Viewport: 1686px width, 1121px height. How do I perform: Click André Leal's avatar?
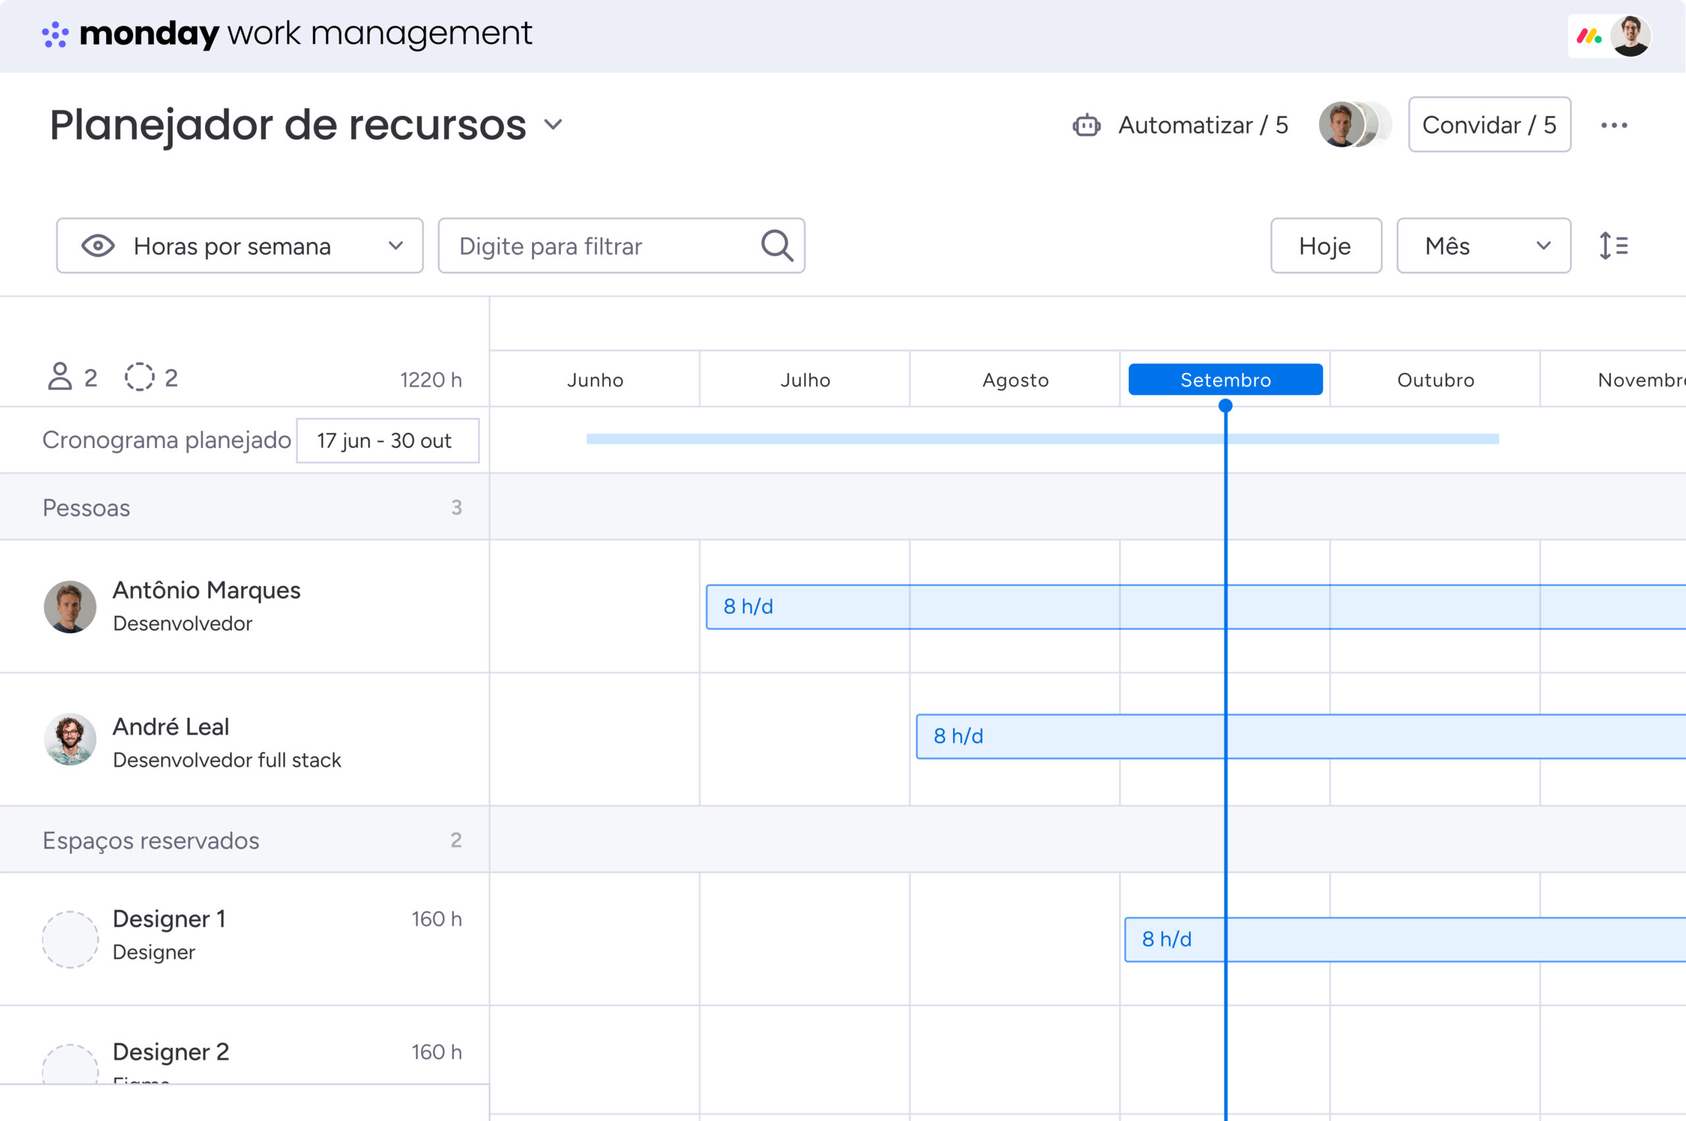[x=70, y=739]
